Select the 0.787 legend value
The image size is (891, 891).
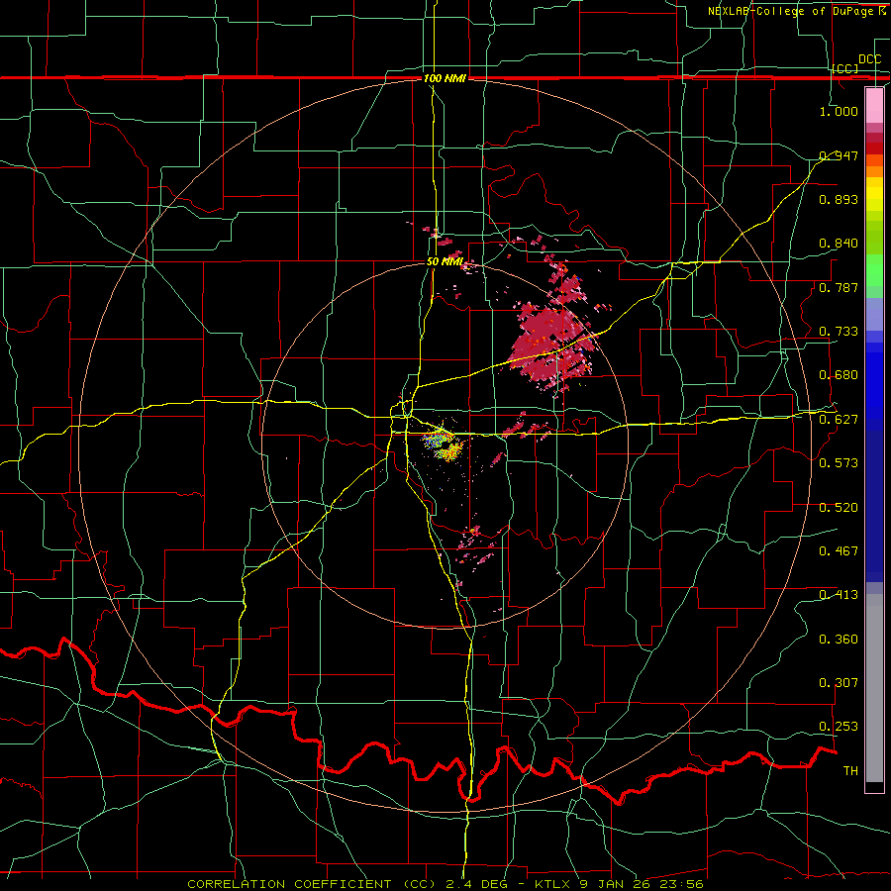[839, 287]
